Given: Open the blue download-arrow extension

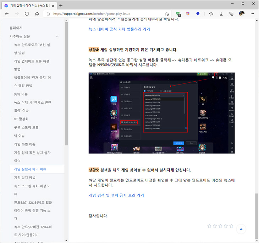Looking at the screenshot, I should 198,14.
